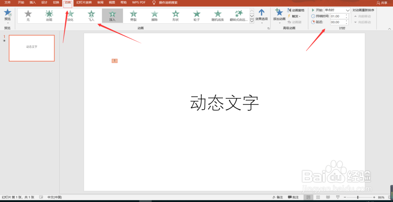Expand the 触发 trigger dropdown
Viewport: 393px width, 202px height.
coord(294,16)
